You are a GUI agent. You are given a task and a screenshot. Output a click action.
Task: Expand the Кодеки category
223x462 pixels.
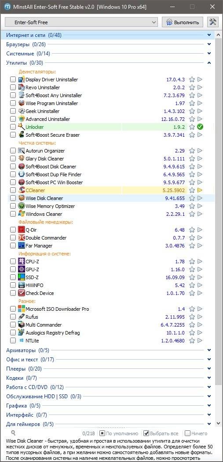pos(209,378)
